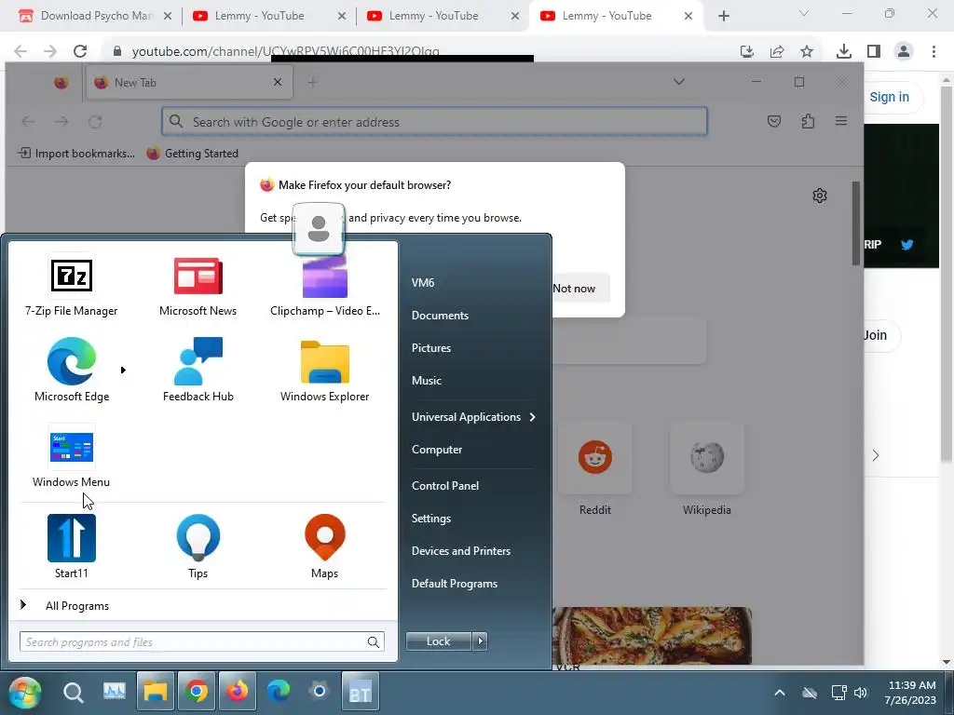Open Devices and Printers

pyautogui.click(x=460, y=551)
